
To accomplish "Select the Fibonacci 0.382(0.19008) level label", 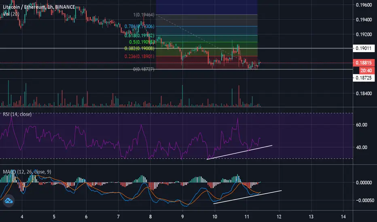I will point(140,48).
